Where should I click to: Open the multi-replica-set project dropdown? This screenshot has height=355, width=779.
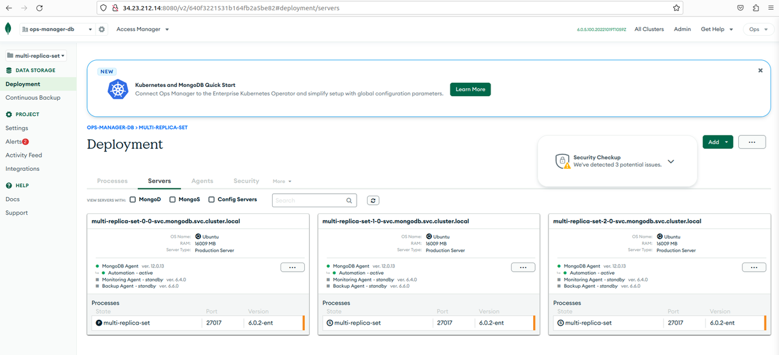point(37,55)
